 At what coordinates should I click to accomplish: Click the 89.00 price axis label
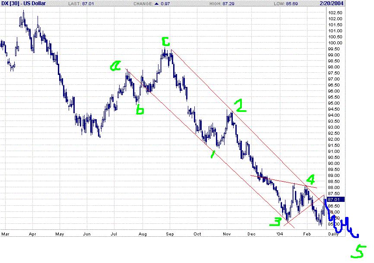point(334,175)
